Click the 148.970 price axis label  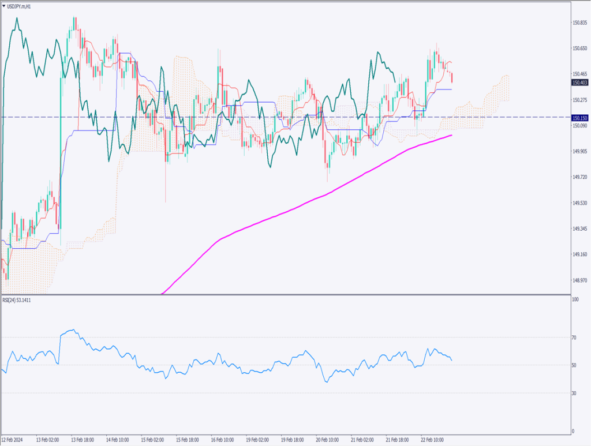(x=579, y=280)
